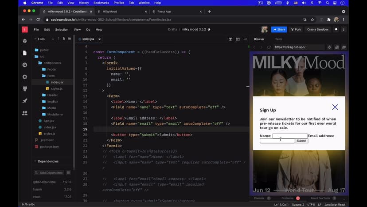
Task: Refresh the preview browser
Action: [x=268, y=47]
